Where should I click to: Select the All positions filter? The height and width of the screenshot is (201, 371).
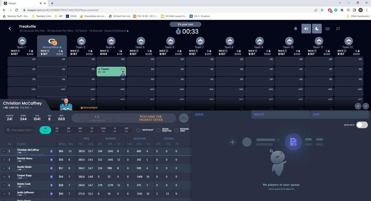[45, 130]
